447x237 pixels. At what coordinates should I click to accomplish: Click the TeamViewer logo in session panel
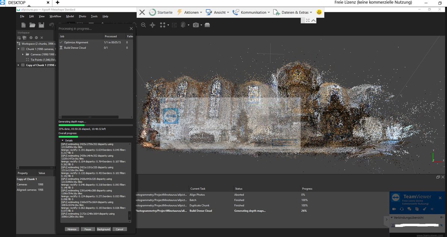point(396,198)
